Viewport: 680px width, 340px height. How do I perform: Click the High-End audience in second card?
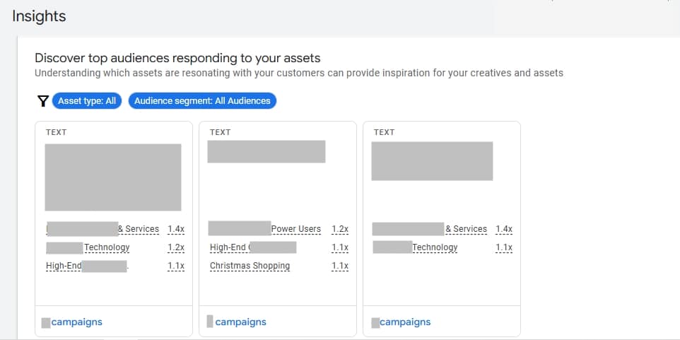click(x=228, y=247)
